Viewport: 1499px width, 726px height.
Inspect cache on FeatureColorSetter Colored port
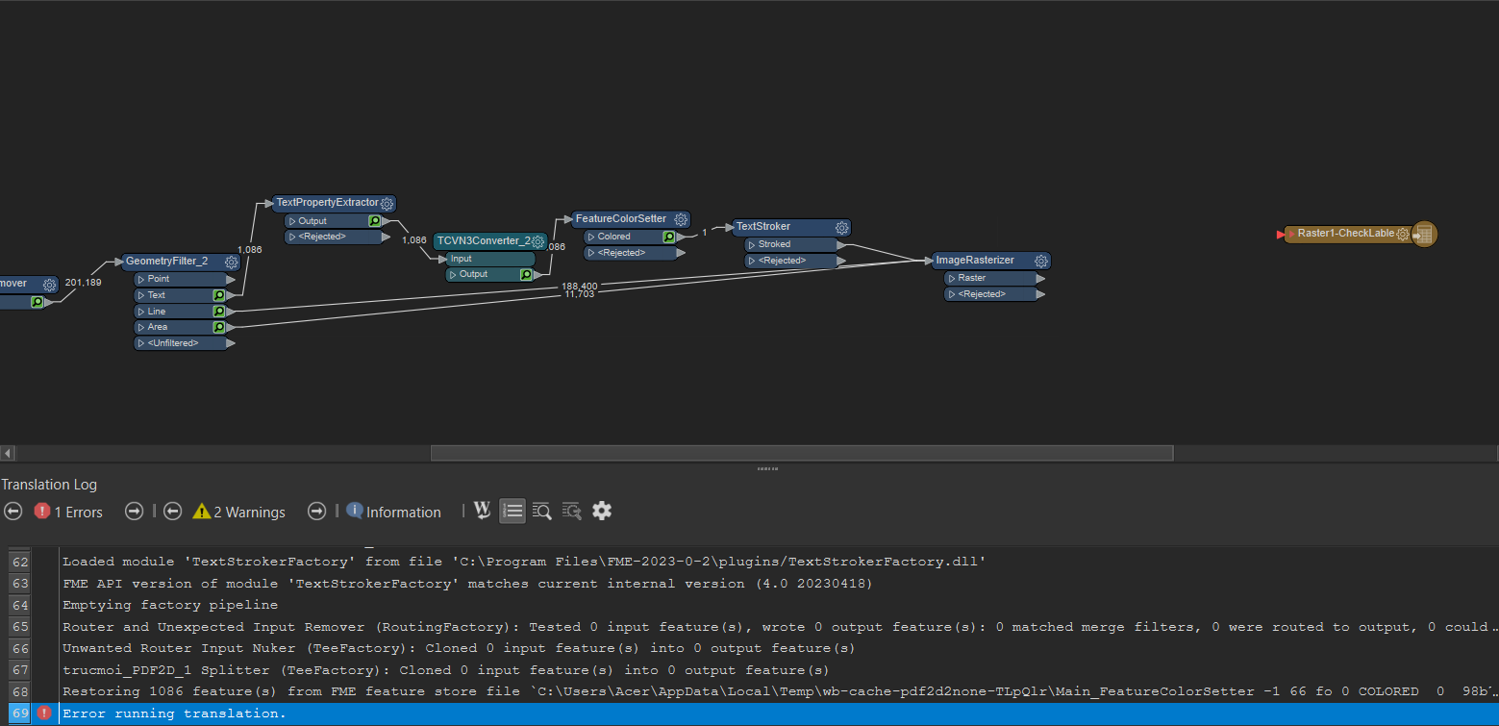click(668, 237)
